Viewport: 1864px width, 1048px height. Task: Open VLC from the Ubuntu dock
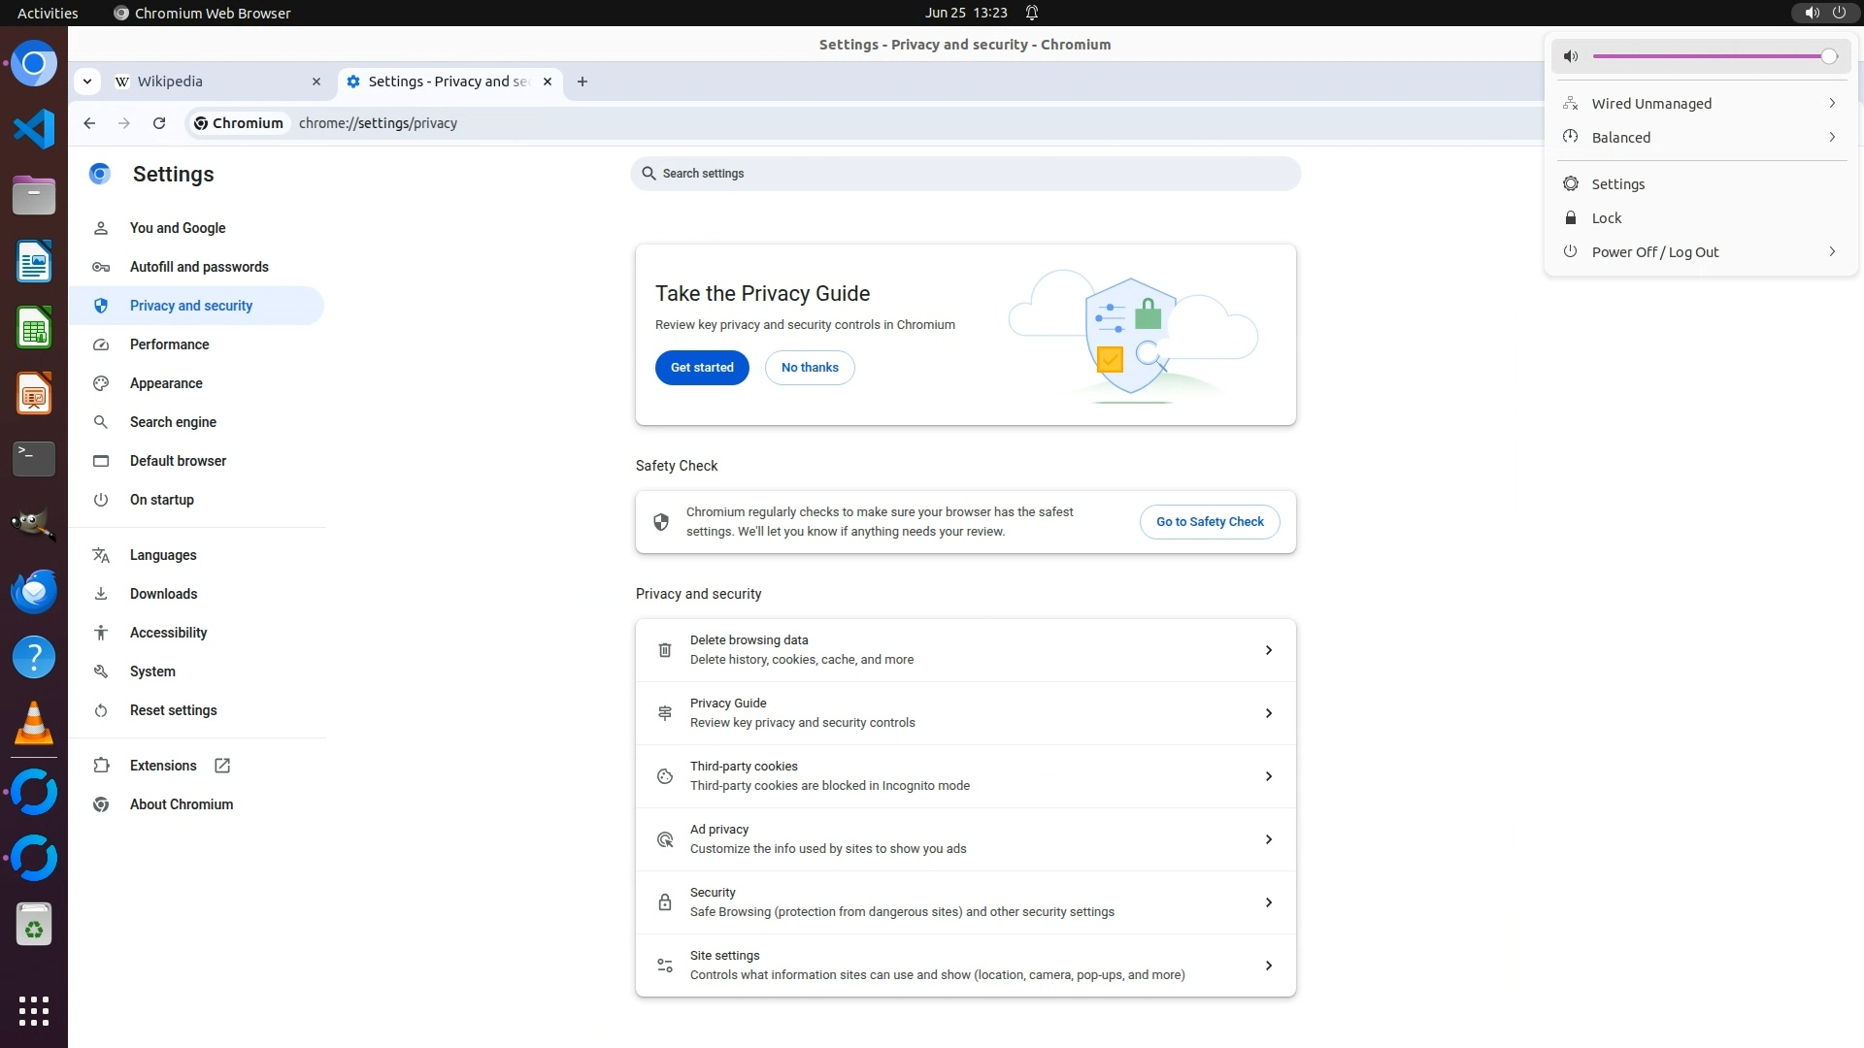[34, 724]
